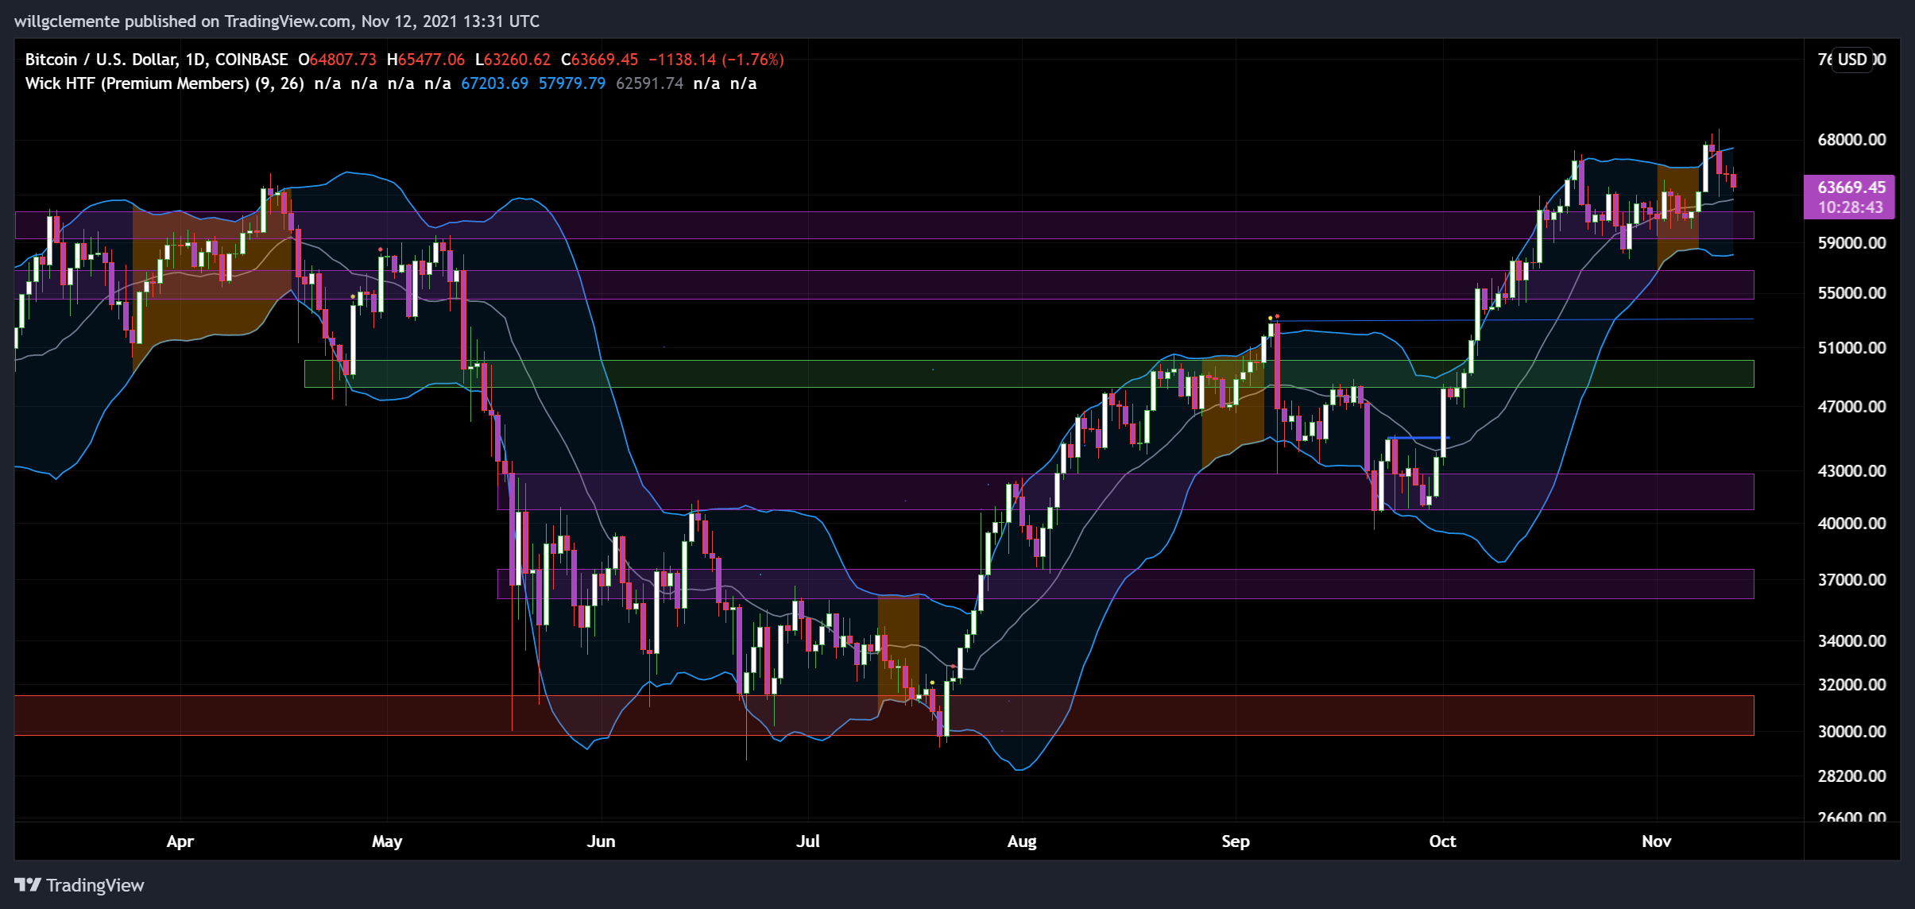The image size is (1915, 909).
Task: Click the Jun label on the time axis
Action: tap(601, 841)
